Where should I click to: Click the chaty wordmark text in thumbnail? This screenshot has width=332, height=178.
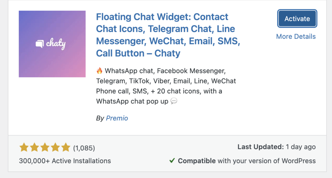point(56,44)
